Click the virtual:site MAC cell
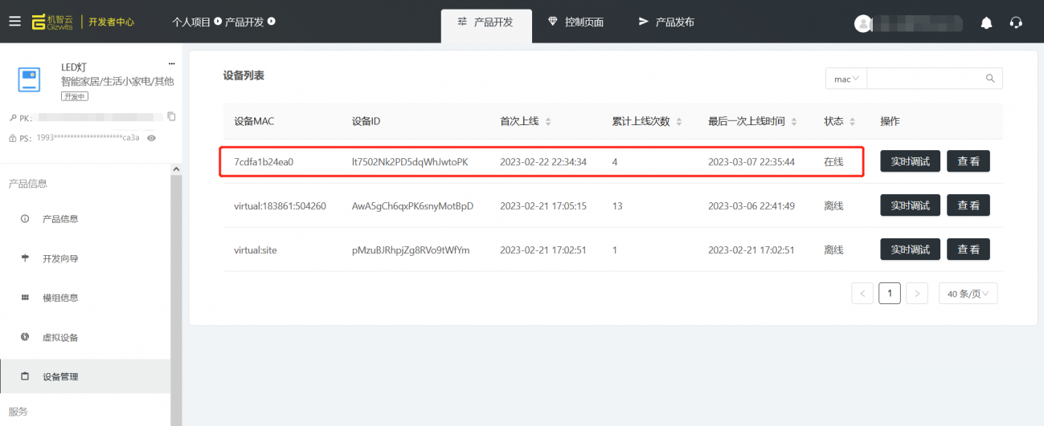1044x426 pixels. 256,250
